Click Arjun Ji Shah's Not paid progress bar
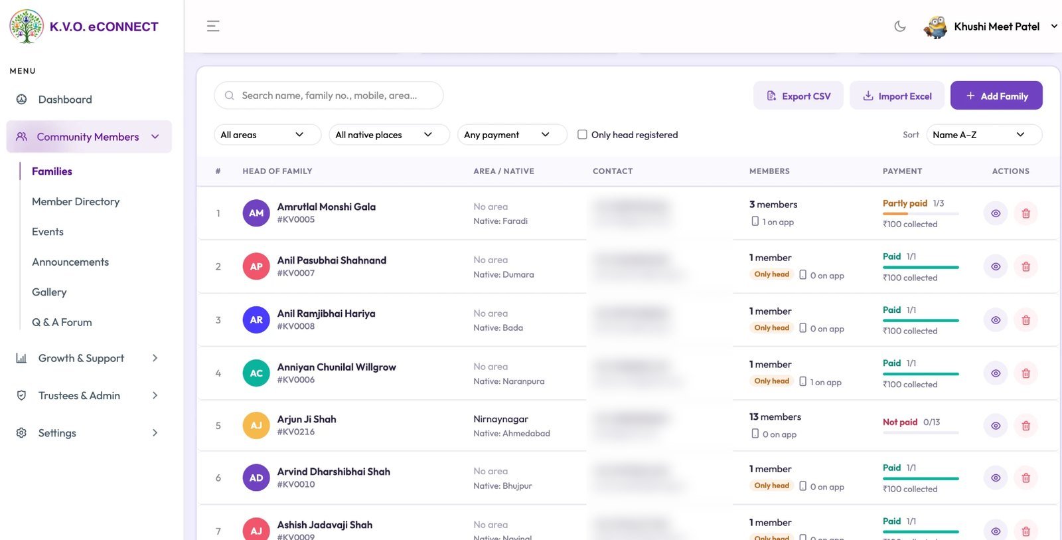Image resolution: width=1062 pixels, height=540 pixels. click(921, 432)
